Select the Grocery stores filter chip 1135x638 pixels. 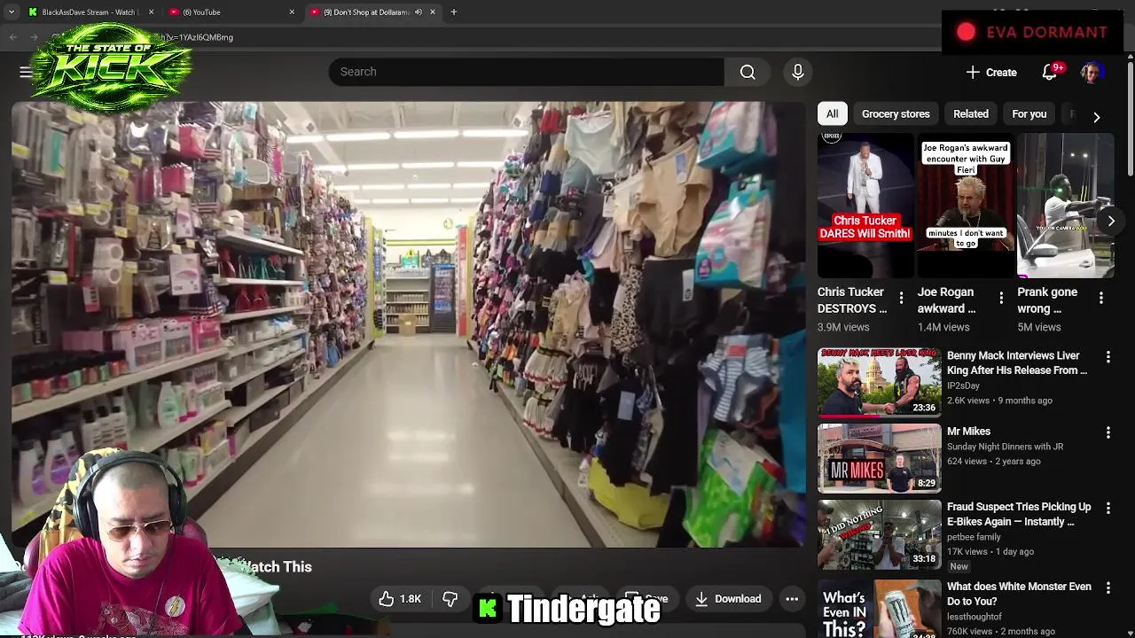click(896, 113)
